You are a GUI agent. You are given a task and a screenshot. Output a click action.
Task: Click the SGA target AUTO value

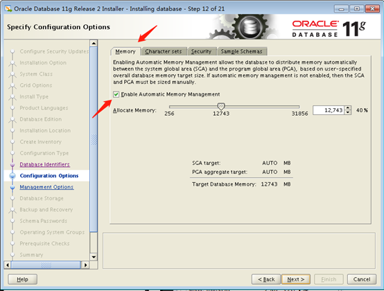pos(270,163)
